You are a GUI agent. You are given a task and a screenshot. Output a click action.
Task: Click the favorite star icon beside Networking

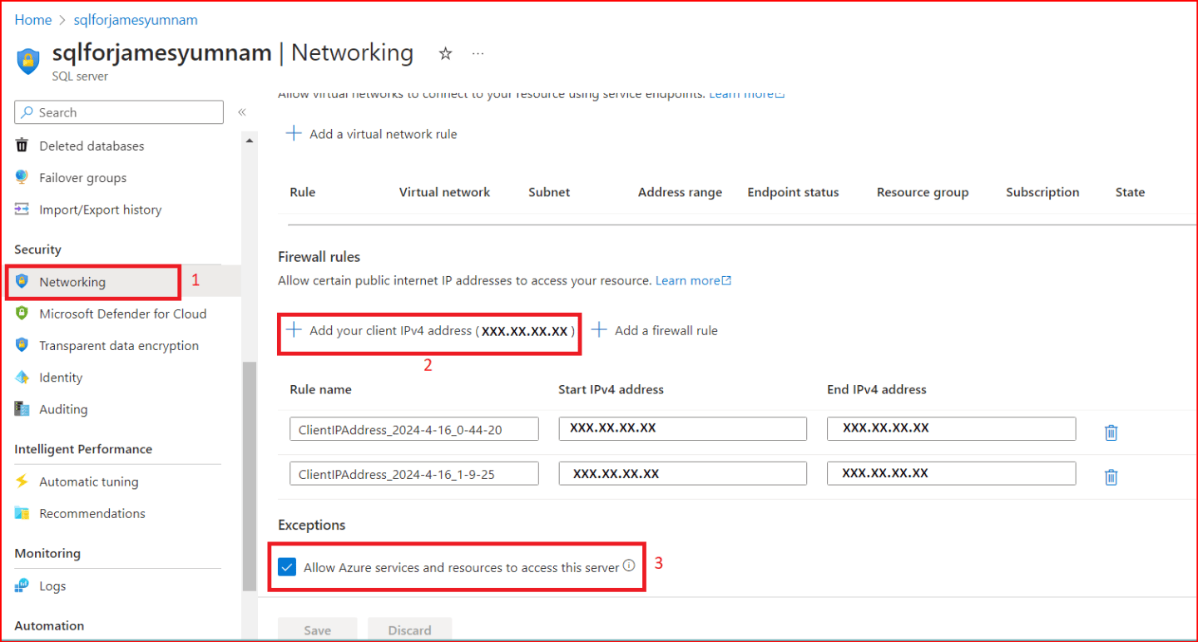pos(445,53)
